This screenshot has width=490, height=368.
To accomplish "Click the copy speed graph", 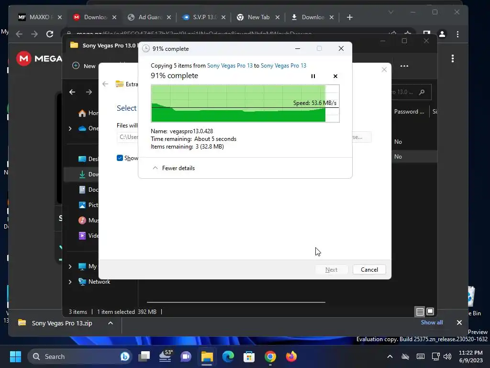I will [245, 103].
